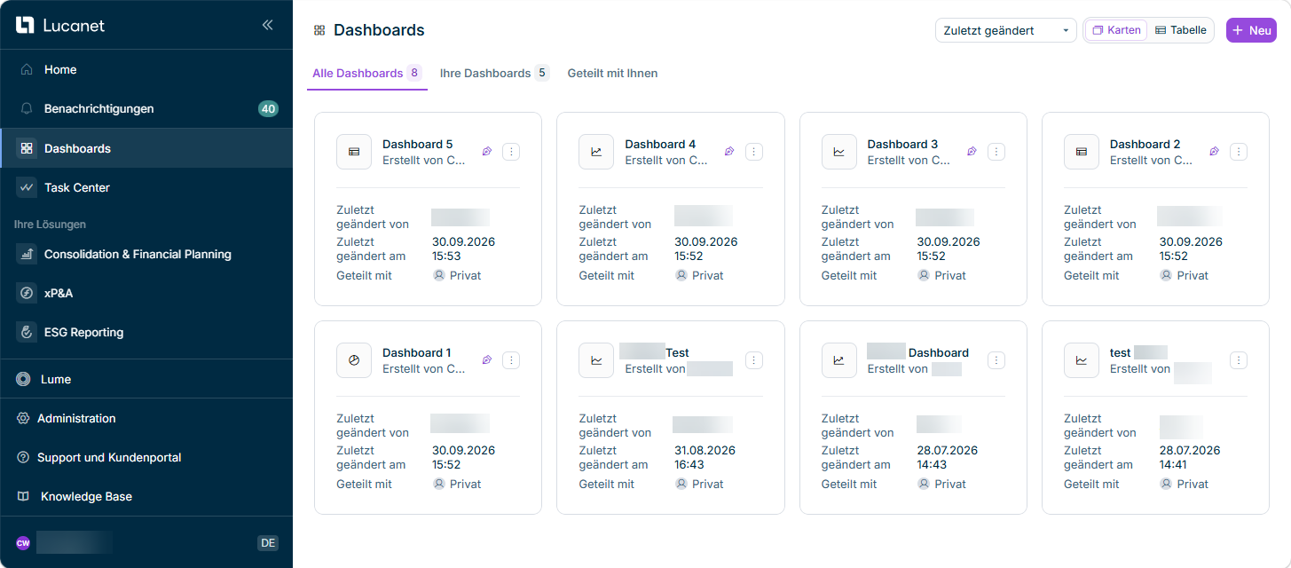Click the Dashboard 5 table thumbnail icon
Image resolution: width=1291 pixels, height=568 pixels.
click(x=354, y=152)
